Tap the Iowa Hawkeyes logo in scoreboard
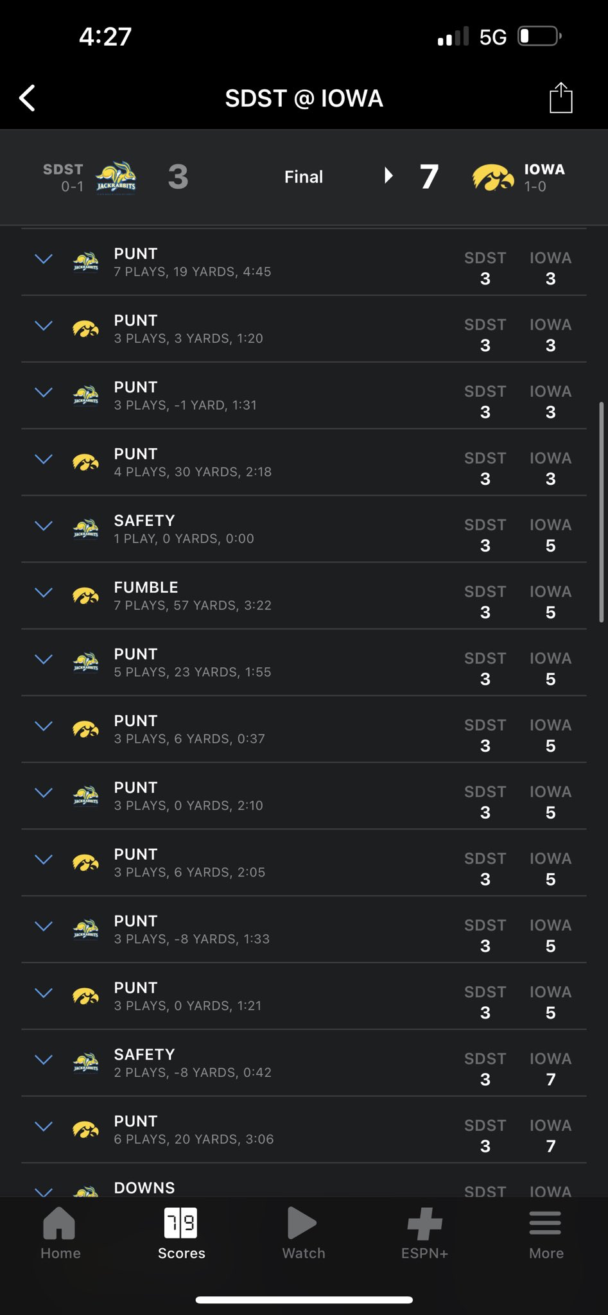The height and width of the screenshot is (1315, 608). [493, 178]
